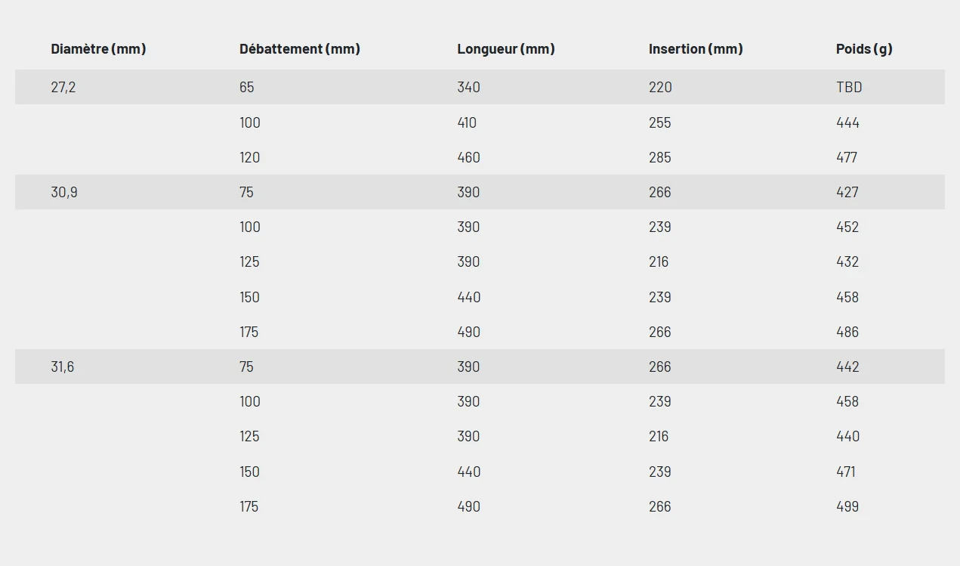The image size is (960, 566).
Task: Click the 255 insertion value
Action: (660, 123)
